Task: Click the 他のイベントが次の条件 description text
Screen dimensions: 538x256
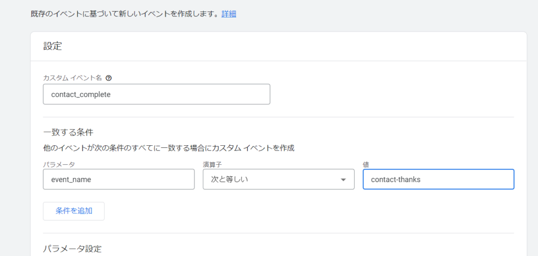Action: tap(168, 148)
